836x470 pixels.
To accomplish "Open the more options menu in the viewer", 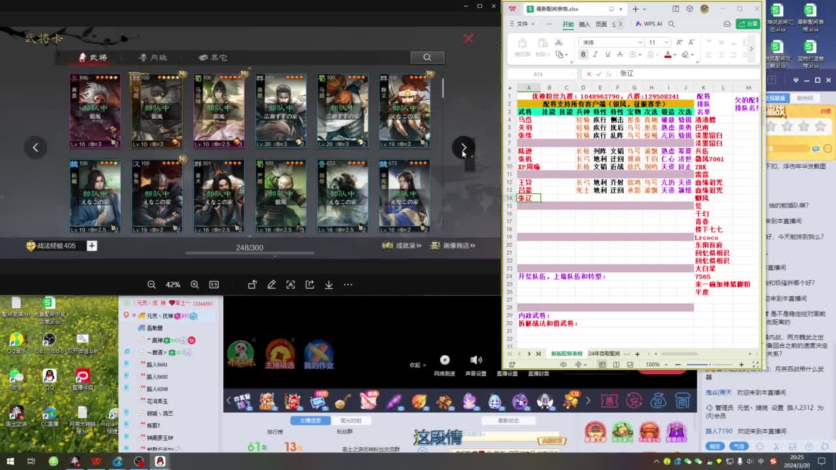I will (x=348, y=285).
